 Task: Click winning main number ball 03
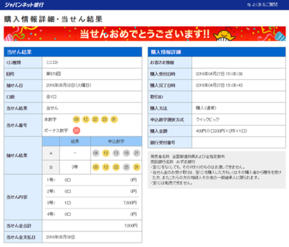point(76,119)
